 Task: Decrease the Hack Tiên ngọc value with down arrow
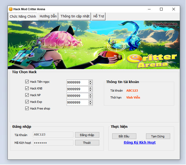coord(90,84)
